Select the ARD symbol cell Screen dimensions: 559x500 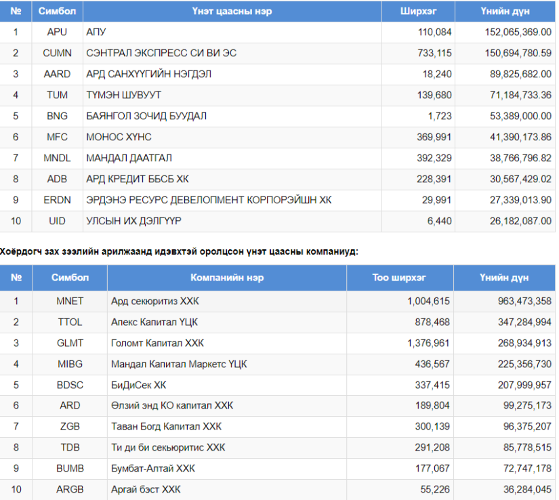[x=70, y=406]
